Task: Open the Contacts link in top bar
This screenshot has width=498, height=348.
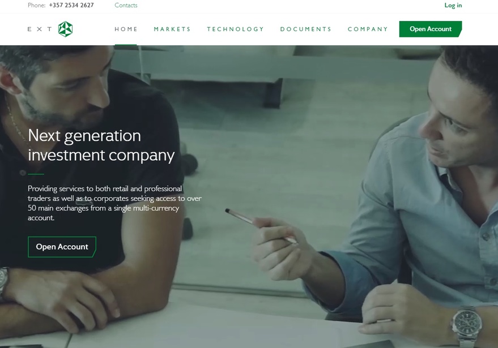Action: pyautogui.click(x=126, y=5)
